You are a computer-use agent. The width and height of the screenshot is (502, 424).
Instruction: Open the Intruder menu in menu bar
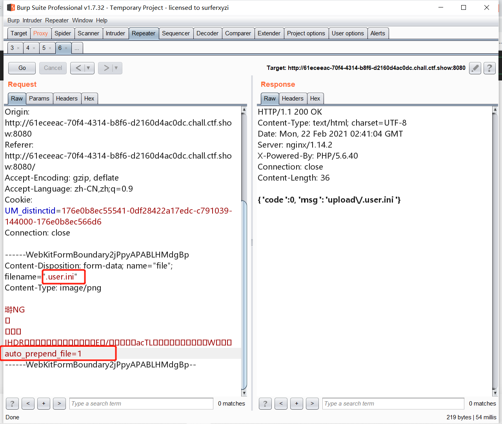click(32, 20)
